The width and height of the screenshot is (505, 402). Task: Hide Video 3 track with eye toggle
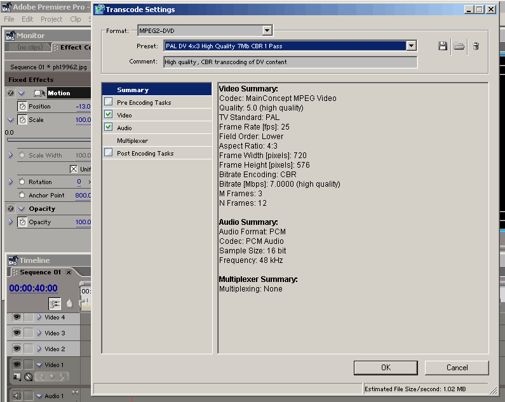click(x=17, y=333)
